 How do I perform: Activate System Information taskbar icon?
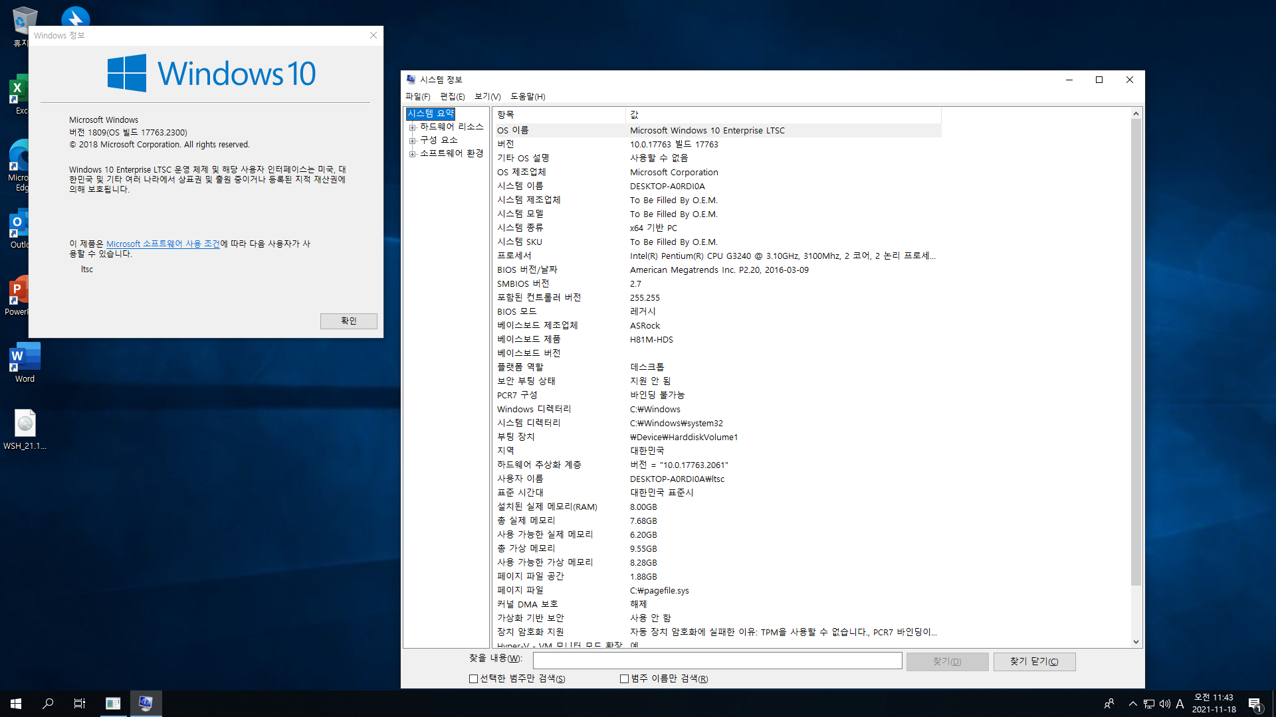pyautogui.click(x=146, y=704)
